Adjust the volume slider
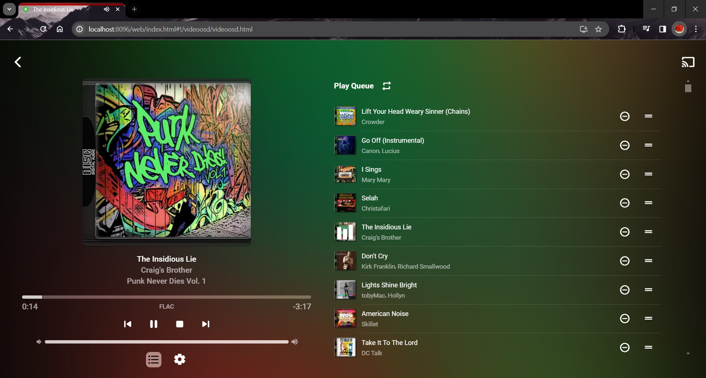Viewport: 706px width, 378px height. (x=167, y=342)
